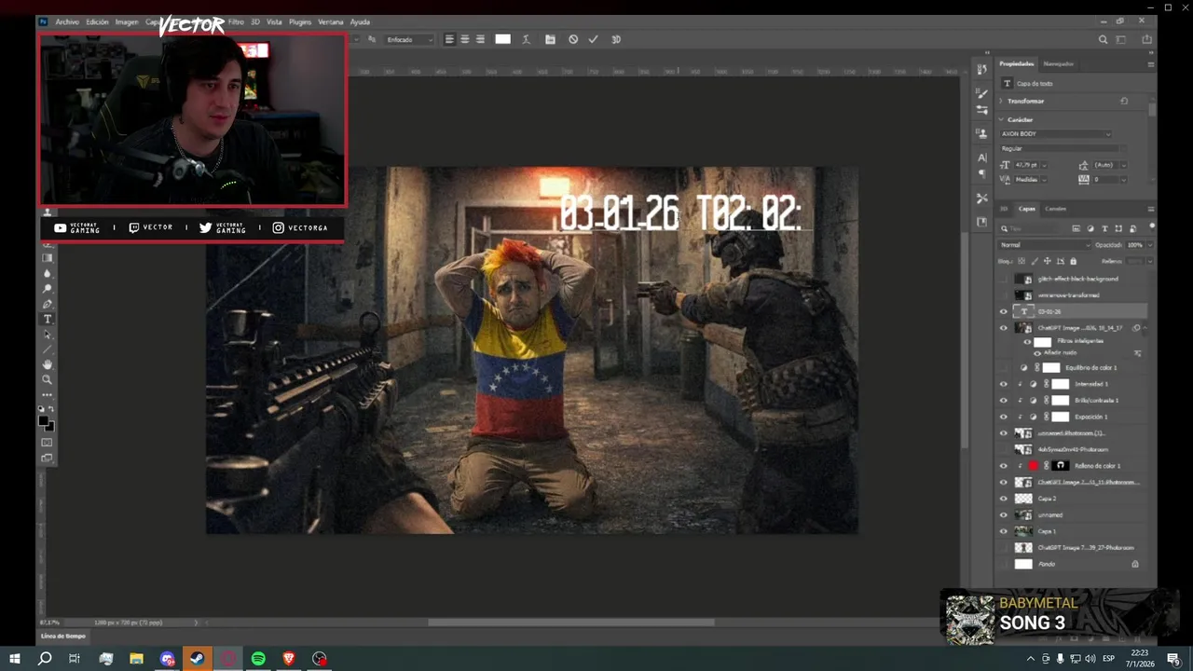Screen dimensions: 1193x671
Task: Click foreground color swatch in toolbar
Action: pyautogui.click(x=44, y=421)
